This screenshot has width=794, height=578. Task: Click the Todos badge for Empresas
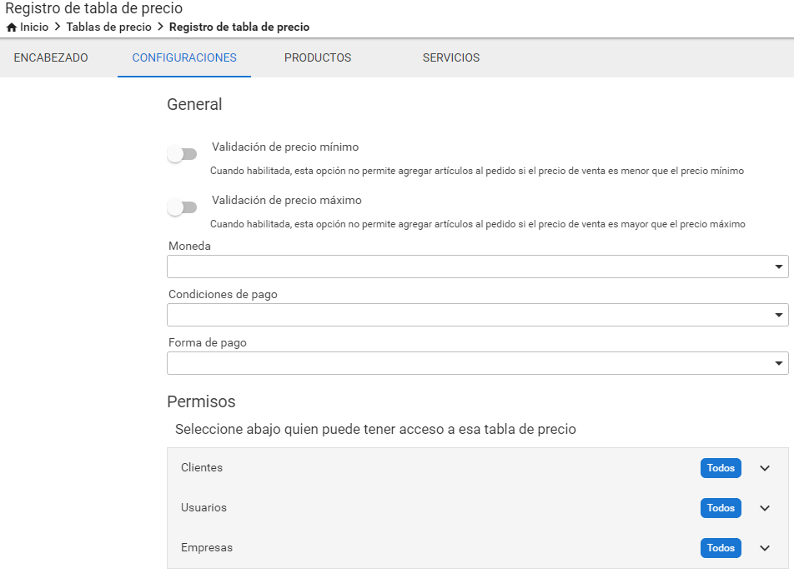coord(721,548)
